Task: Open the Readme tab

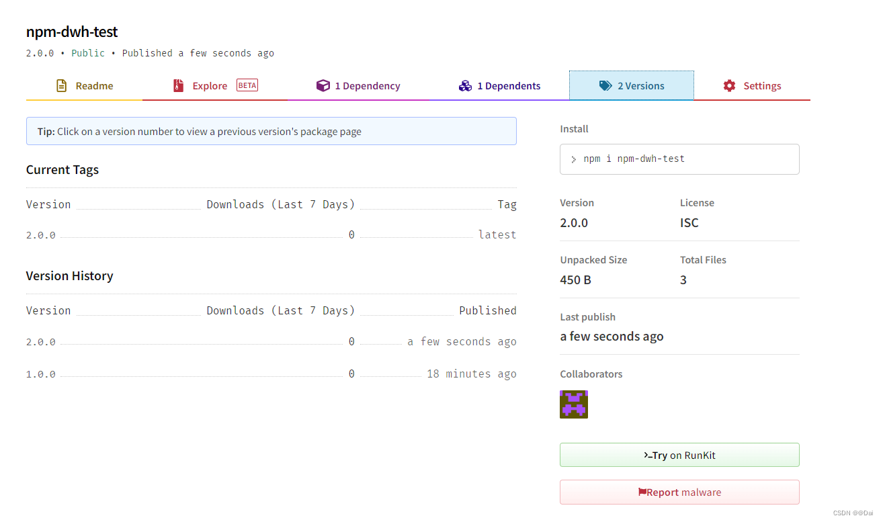Action: click(x=84, y=86)
